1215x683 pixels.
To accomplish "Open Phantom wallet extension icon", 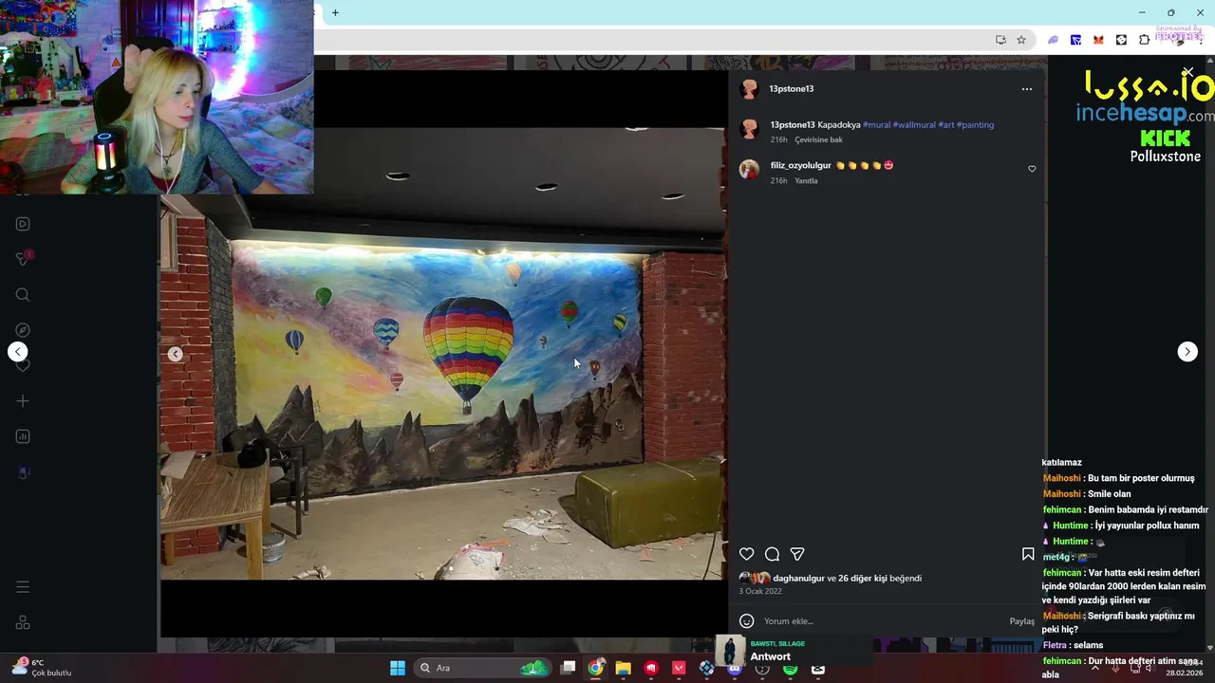I will point(1053,40).
